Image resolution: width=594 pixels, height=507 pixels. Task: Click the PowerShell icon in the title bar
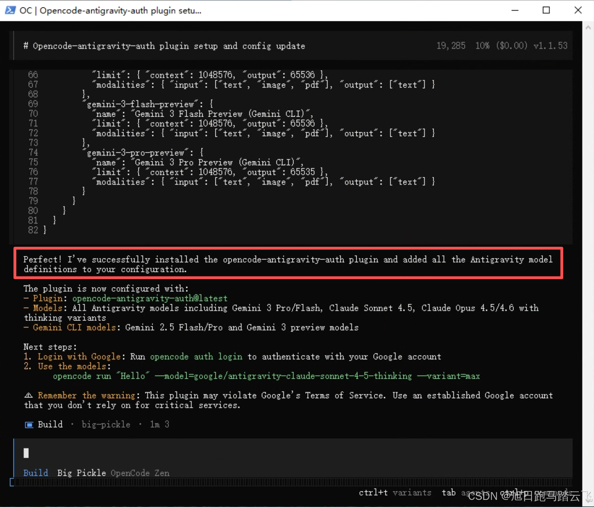click(10, 10)
